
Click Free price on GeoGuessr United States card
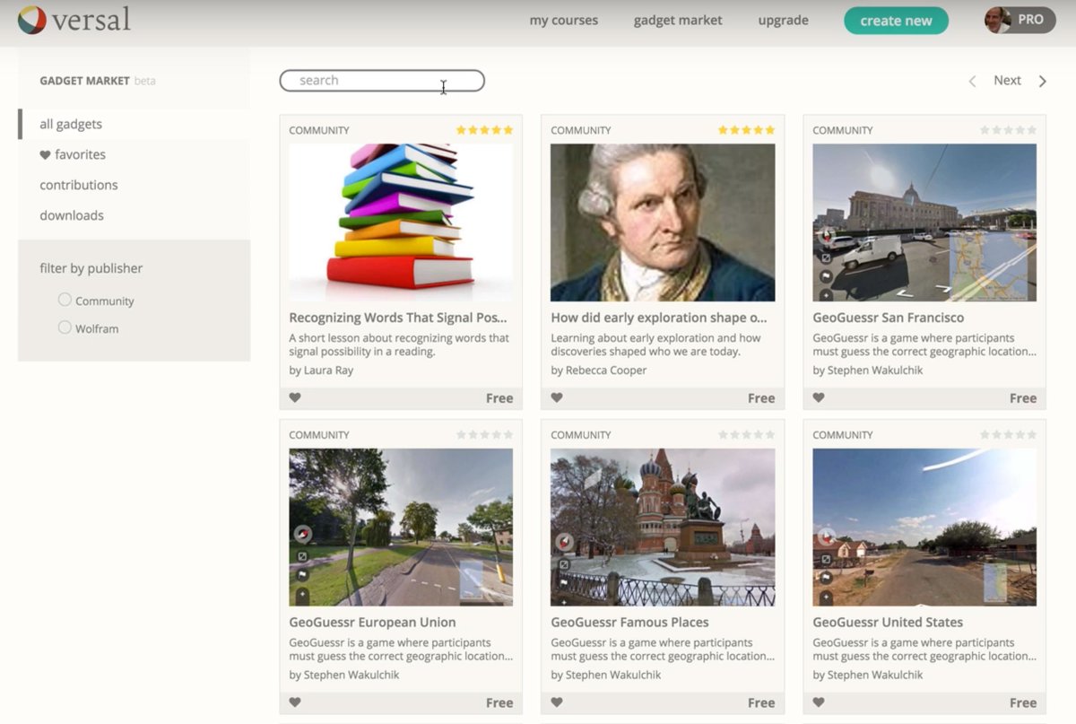coord(1023,702)
